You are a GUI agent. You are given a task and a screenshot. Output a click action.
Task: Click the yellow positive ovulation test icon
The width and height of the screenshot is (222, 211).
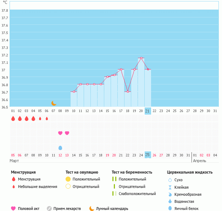(x=68, y=179)
